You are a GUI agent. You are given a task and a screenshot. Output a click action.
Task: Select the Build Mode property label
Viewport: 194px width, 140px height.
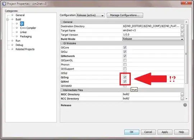(x=68, y=39)
